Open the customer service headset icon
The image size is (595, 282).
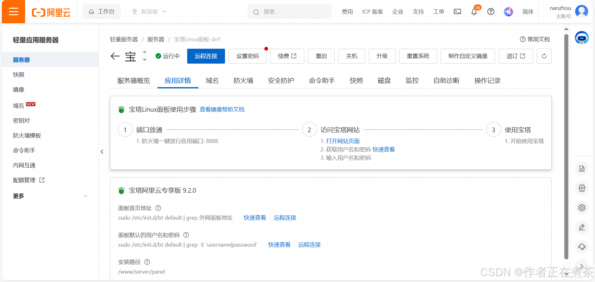coord(582,247)
